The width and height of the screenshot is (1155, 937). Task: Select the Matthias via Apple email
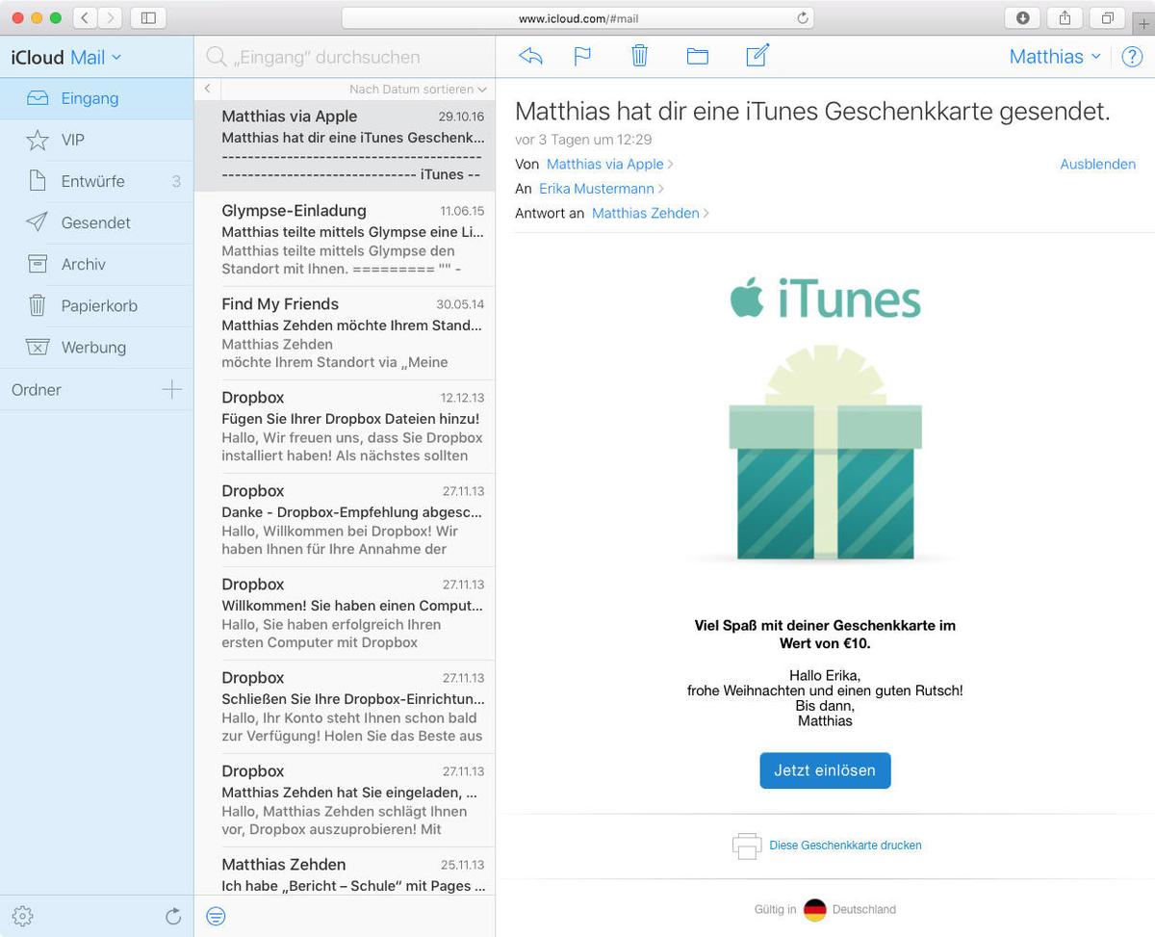[x=345, y=145]
